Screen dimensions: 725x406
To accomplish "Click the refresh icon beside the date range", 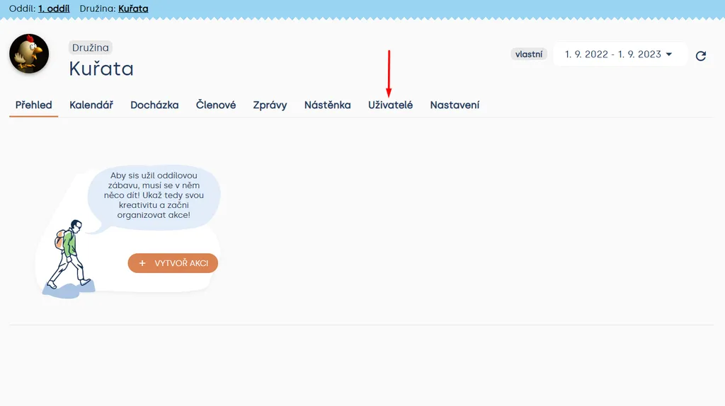I will pos(700,56).
